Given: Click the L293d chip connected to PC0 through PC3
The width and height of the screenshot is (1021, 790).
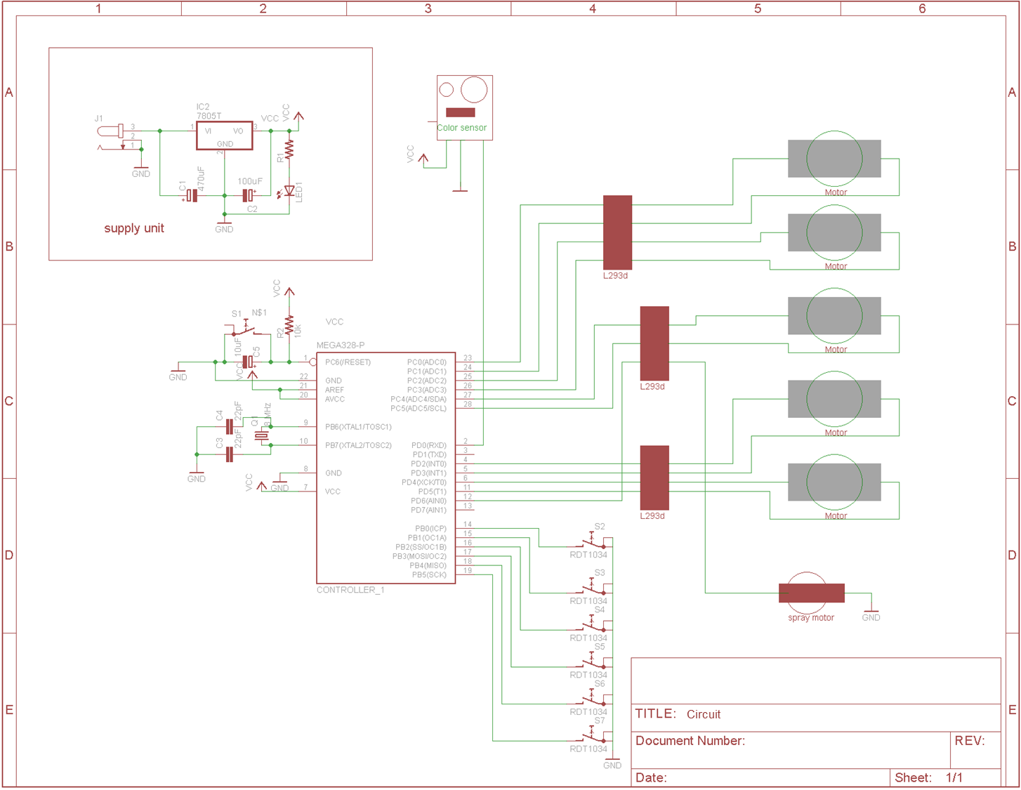Looking at the screenshot, I should (617, 232).
